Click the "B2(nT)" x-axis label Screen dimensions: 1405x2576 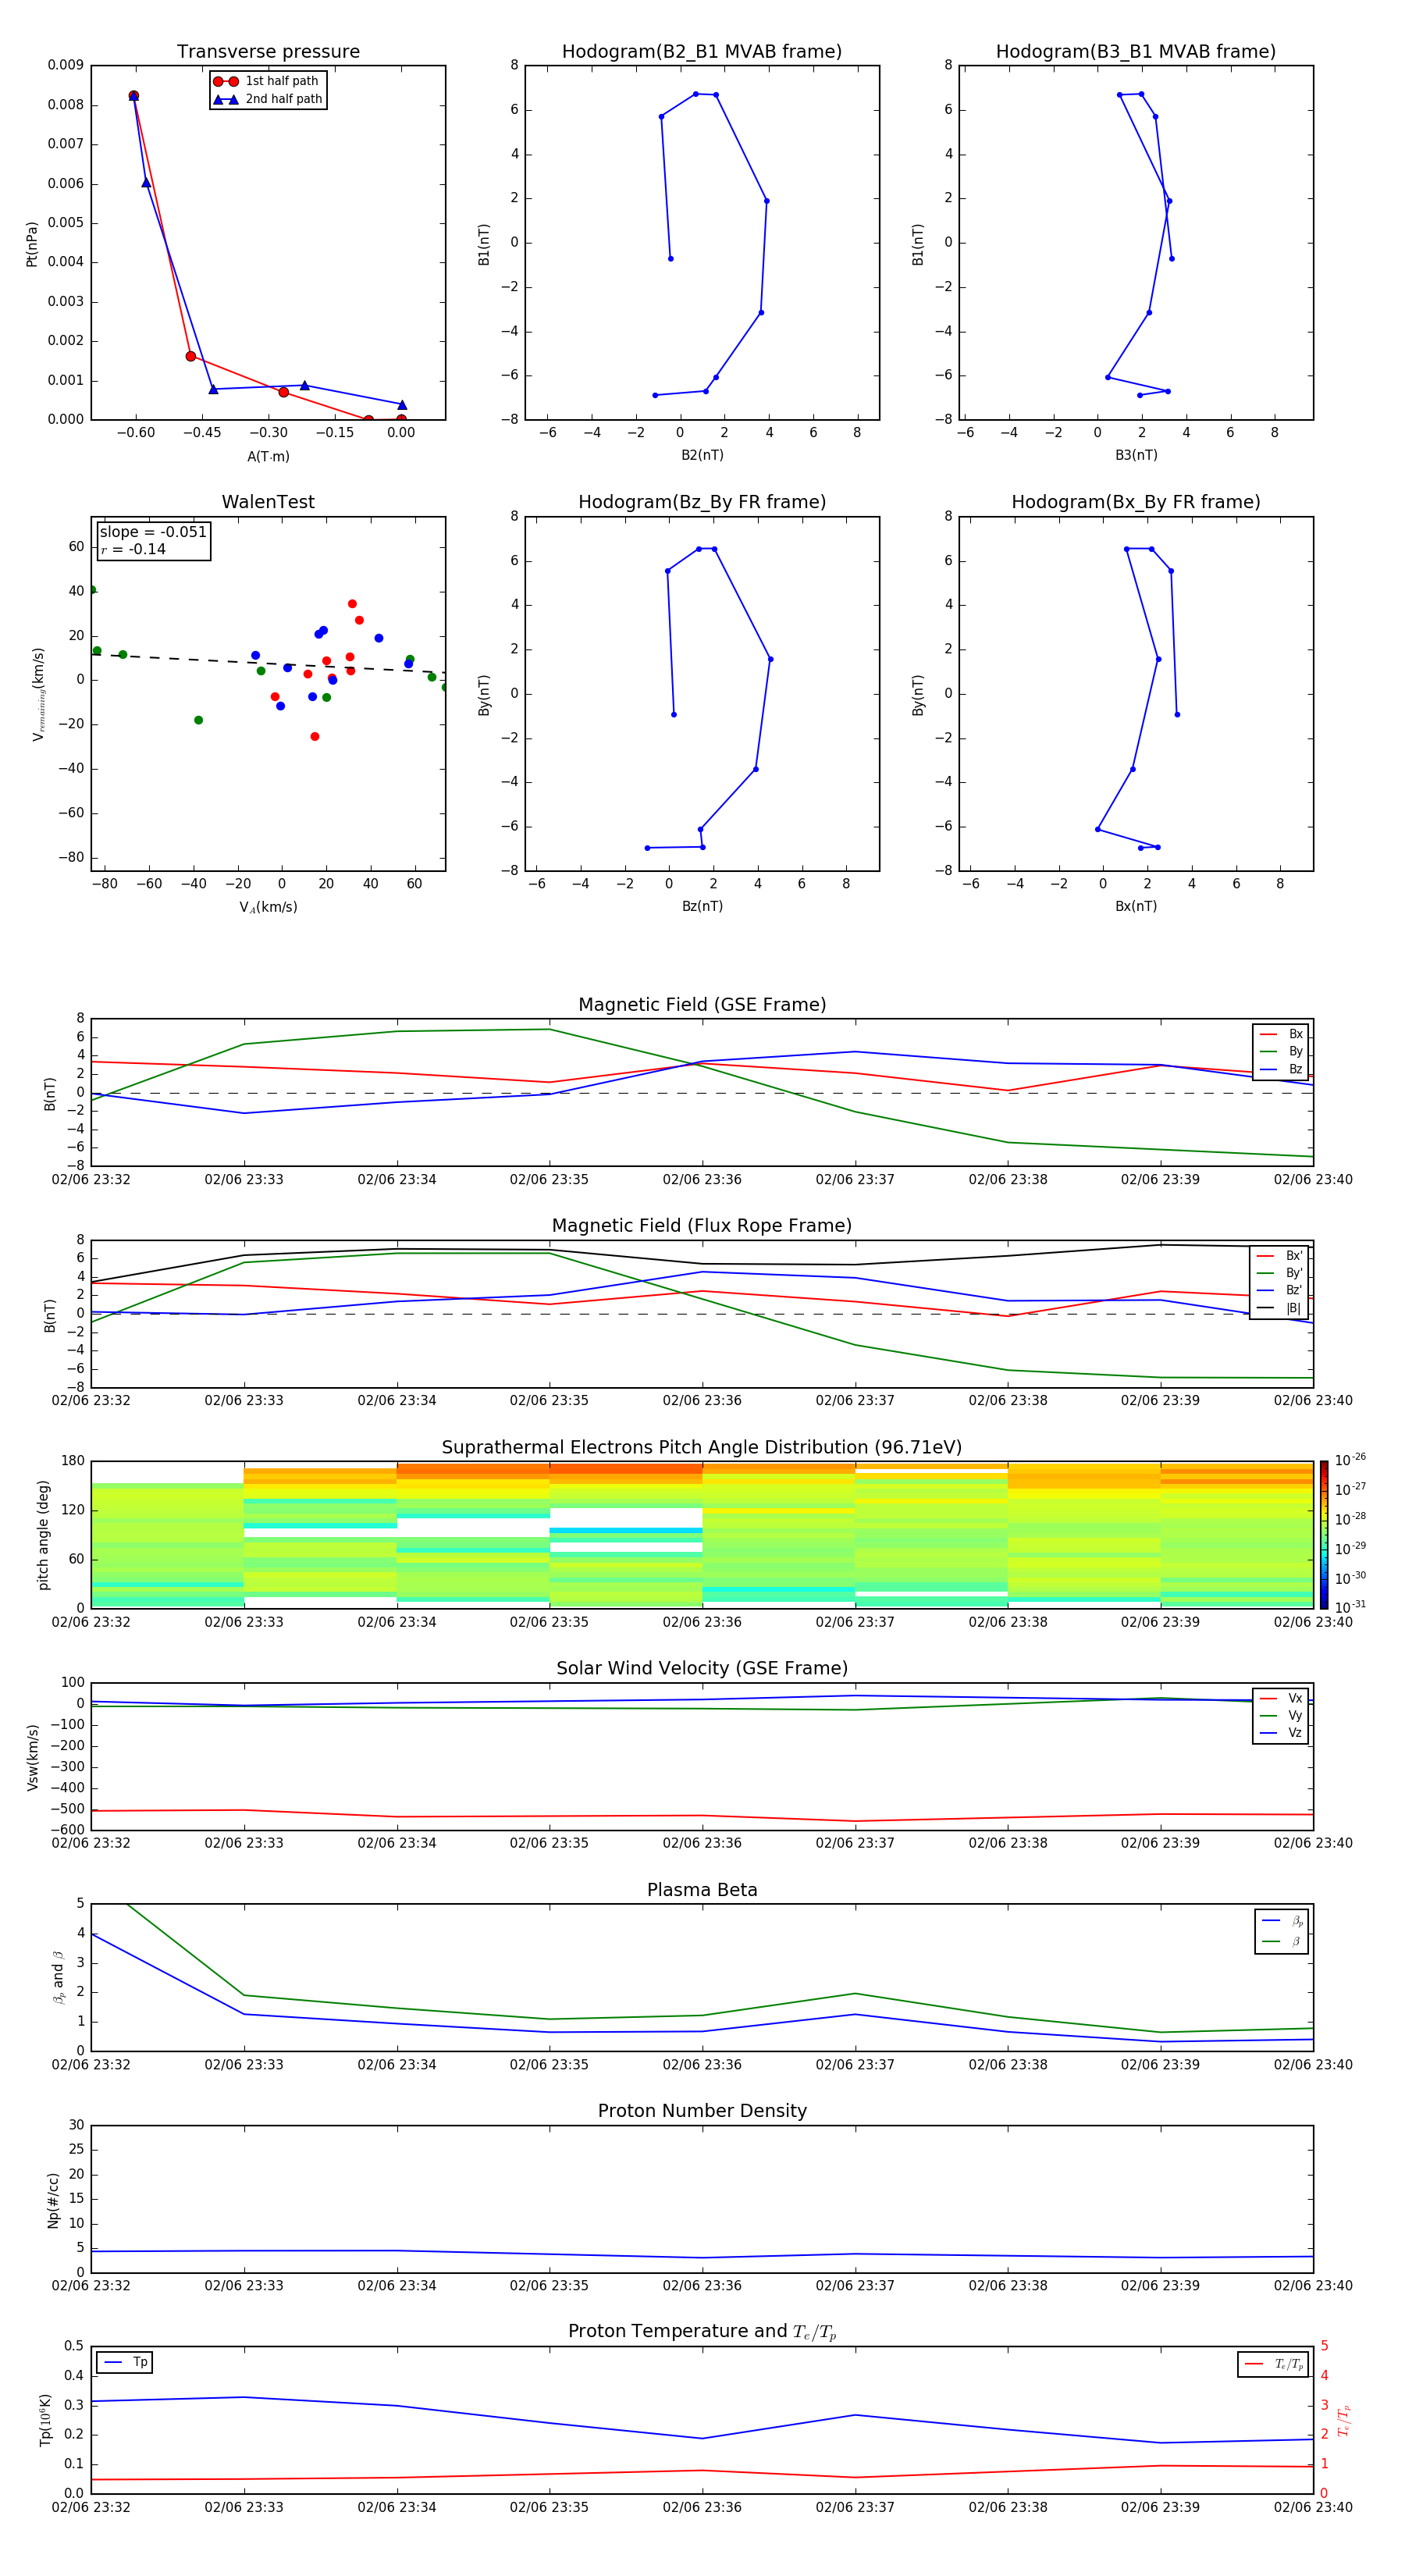(x=702, y=455)
